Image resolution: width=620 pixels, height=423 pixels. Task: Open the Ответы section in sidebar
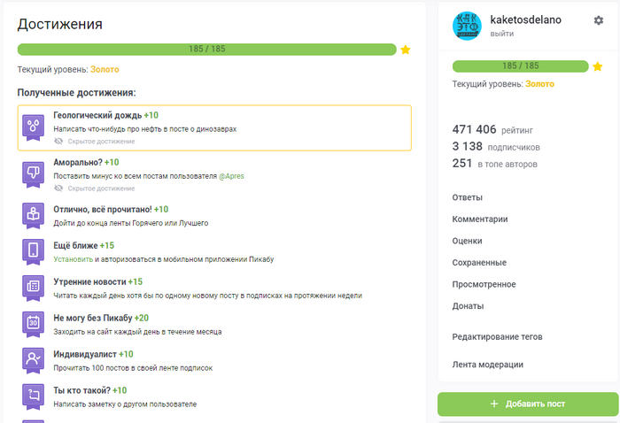(x=468, y=196)
